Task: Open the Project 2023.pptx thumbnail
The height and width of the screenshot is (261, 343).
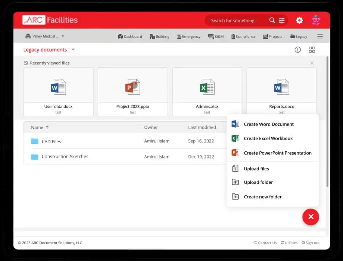Action: [x=132, y=91]
